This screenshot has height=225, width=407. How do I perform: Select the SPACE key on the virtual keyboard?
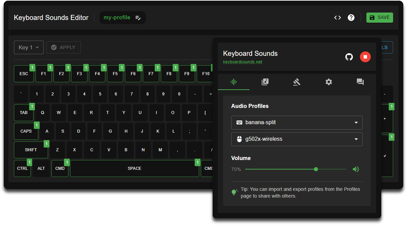pos(134,168)
